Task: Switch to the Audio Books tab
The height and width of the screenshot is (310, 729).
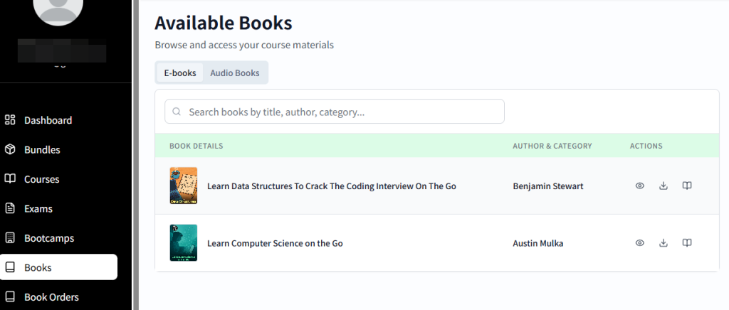Action: (x=234, y=73)
